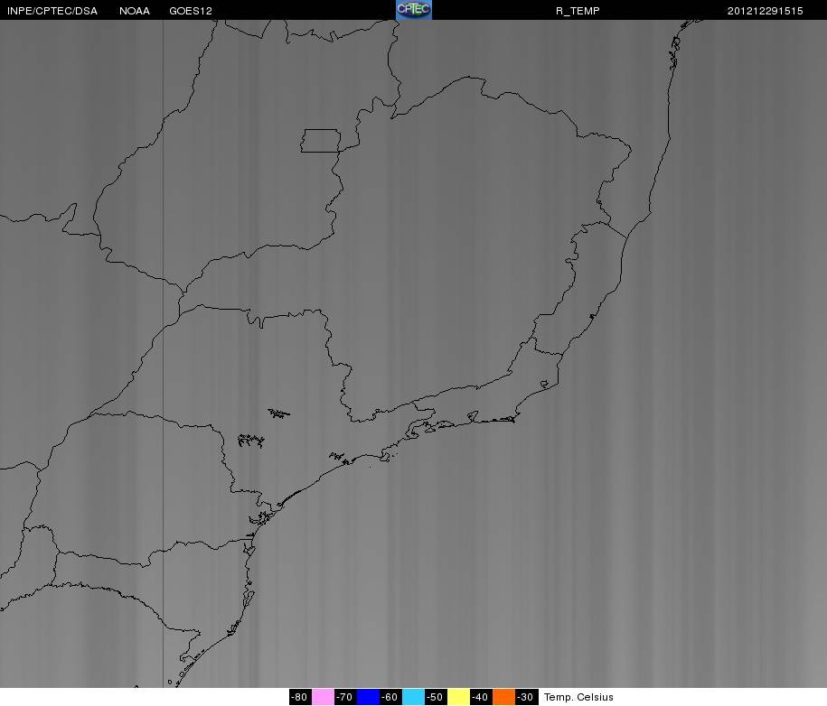Click the small rectangular district outline on map
Viewport: 827px width, 706px height.
321,141
